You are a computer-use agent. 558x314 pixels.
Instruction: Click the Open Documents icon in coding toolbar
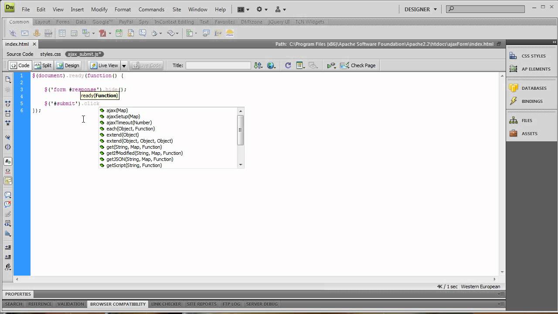pos(8,79)
